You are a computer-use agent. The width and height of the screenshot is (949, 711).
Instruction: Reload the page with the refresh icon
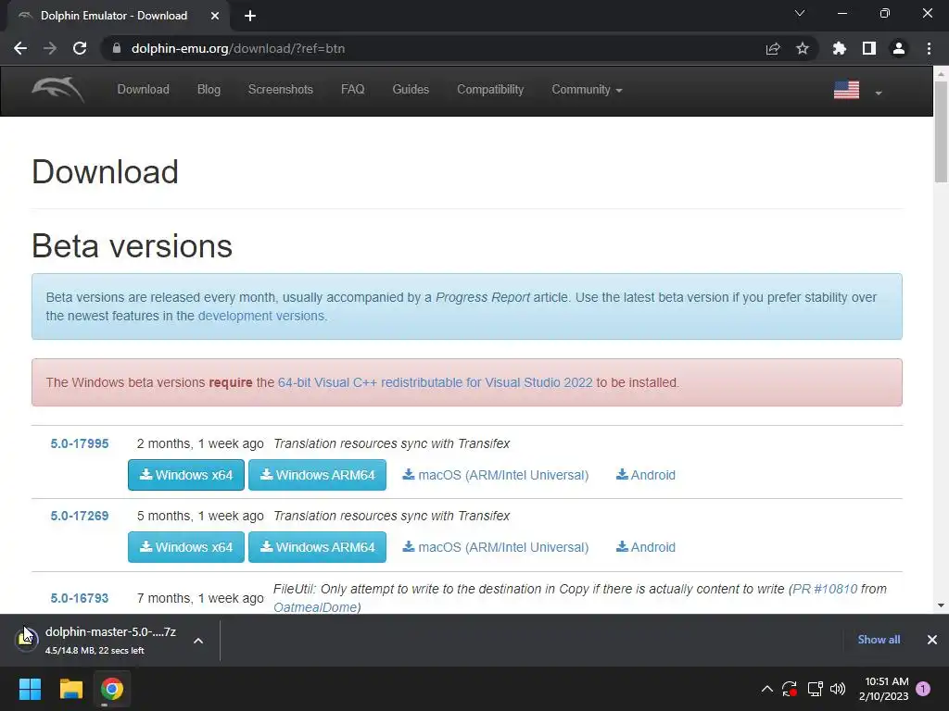point(80,48)
